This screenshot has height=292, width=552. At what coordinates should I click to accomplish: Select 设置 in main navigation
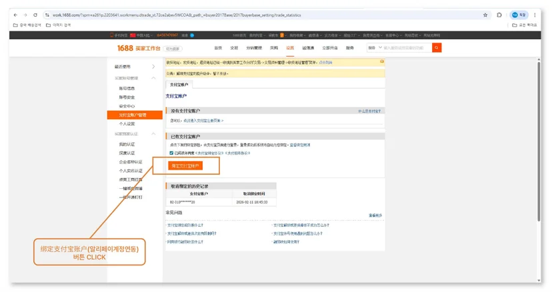coord(290,48)
